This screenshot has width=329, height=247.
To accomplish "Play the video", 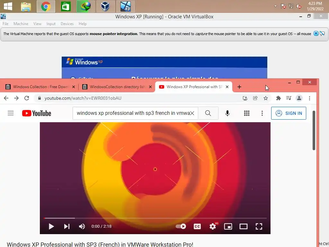I will point(51,226).
